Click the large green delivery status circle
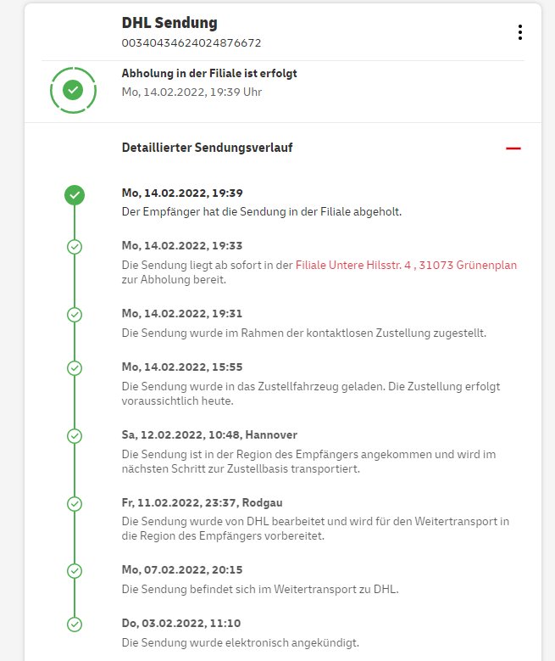555x661 pixels. coord(74,88)
